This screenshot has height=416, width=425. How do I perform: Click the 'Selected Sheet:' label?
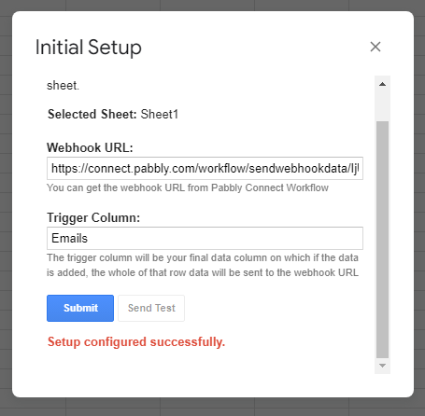pyautogui.click(x=92, y=114)
